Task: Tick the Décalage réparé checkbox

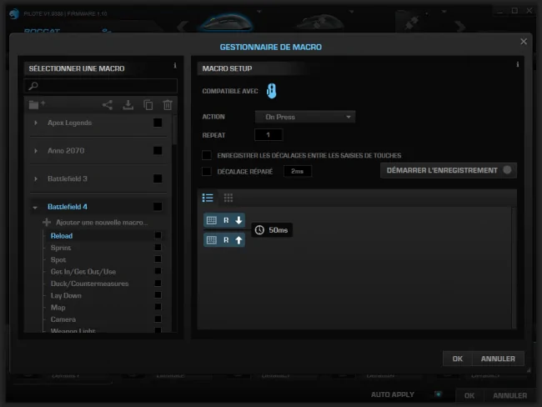Action: 207,171
